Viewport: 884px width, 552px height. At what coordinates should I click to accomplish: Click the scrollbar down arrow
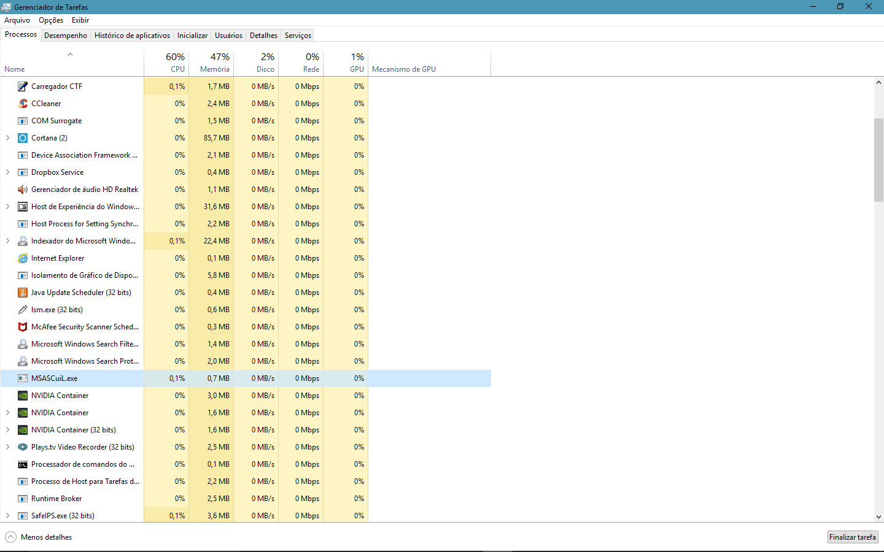point(878,517)
